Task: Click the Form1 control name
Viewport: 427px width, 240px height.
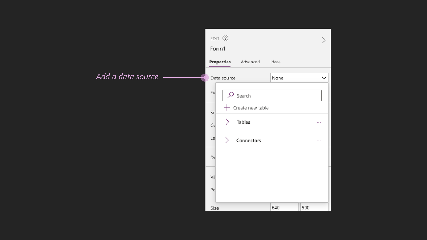Action: 218,49
